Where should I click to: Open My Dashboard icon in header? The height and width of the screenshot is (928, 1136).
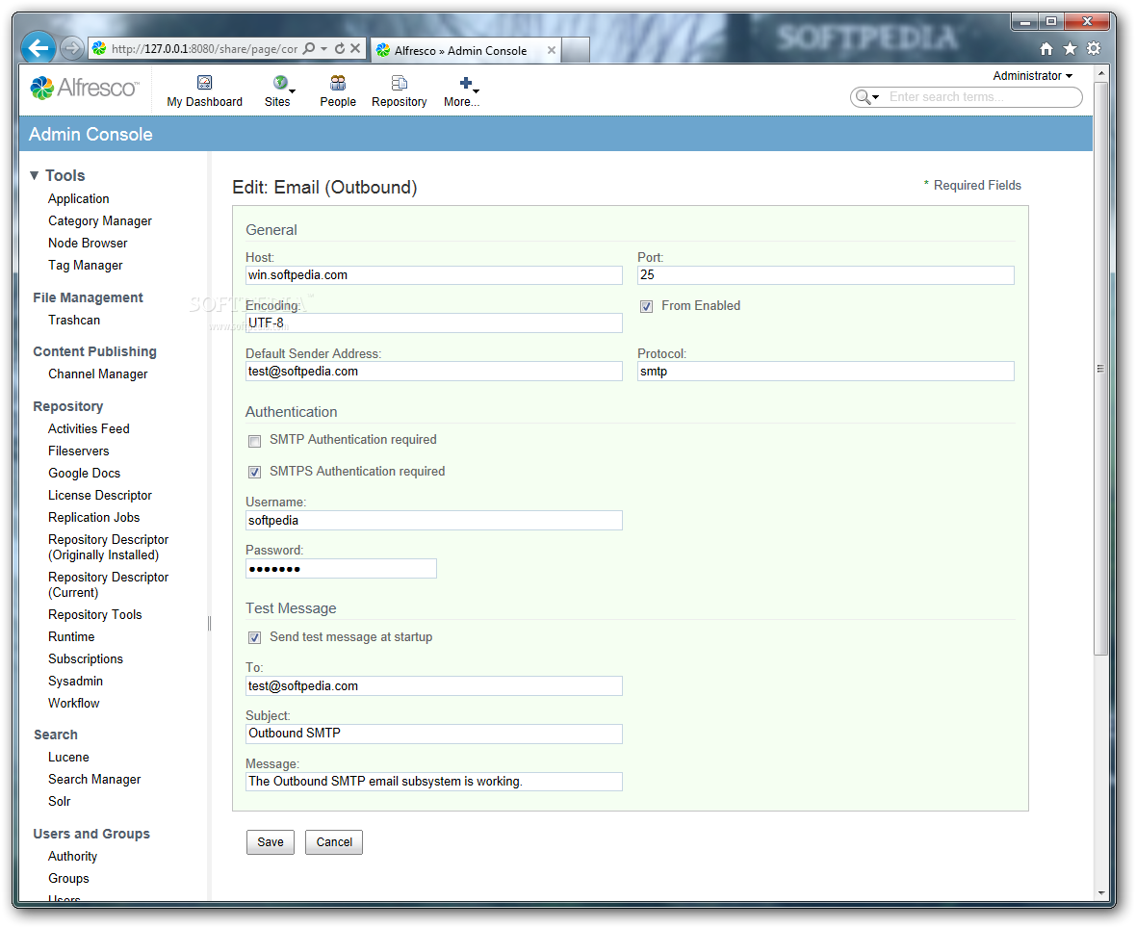pyautogui.click(x=204, y=83)
